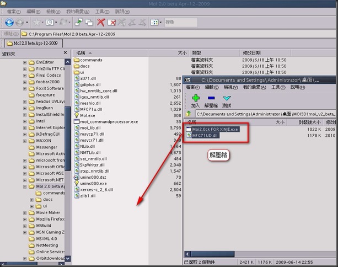Viewport: 338px width, 267px height.
Task: Open the 工具 menu in Explorer
Action: pyautogui.click(x=102, y=12)
